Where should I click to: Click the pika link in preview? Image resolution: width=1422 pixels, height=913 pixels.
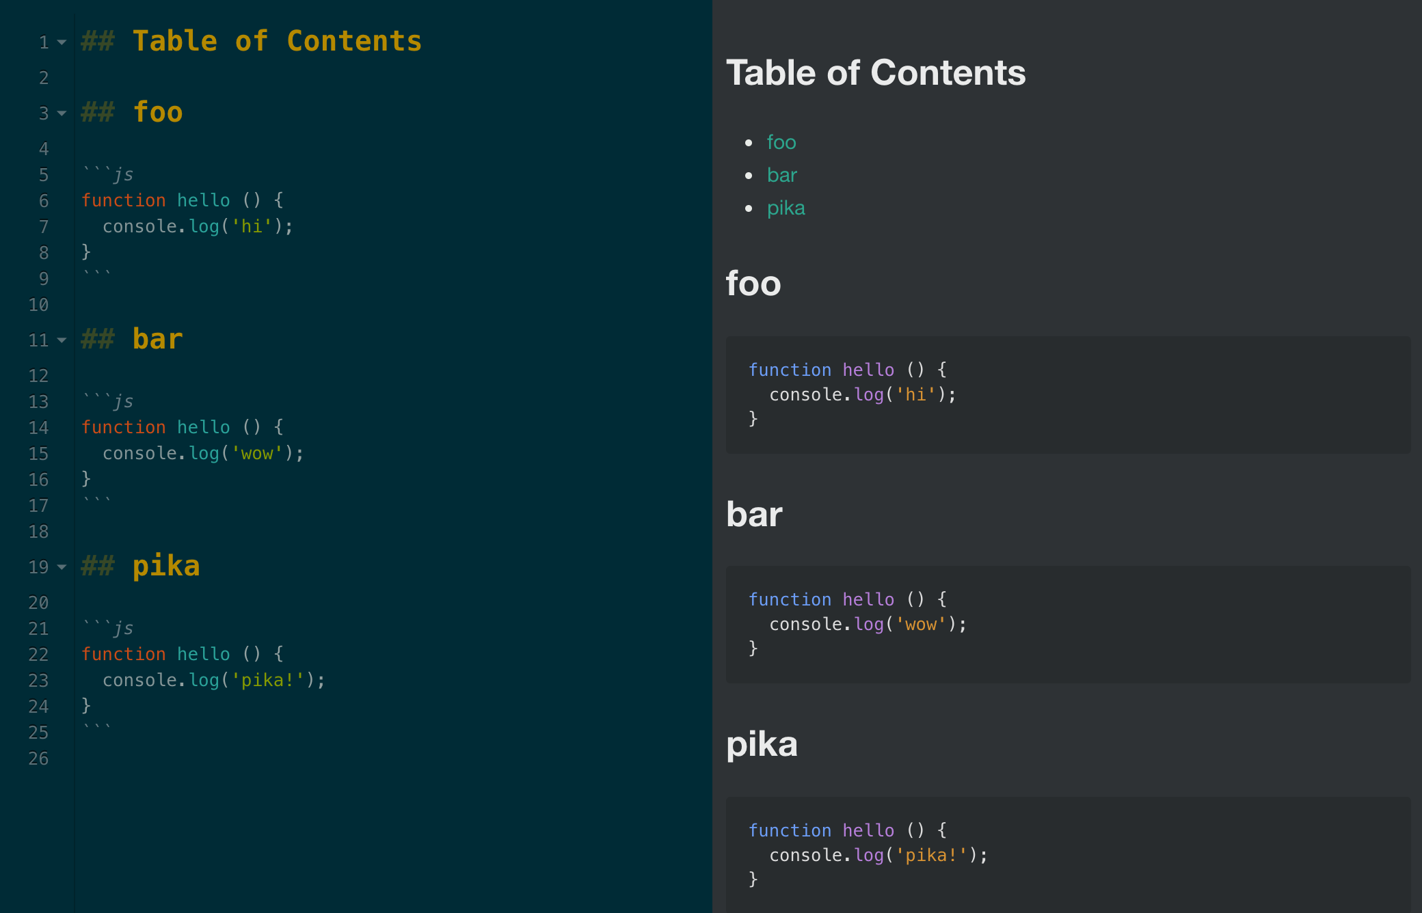pos(786,208)
